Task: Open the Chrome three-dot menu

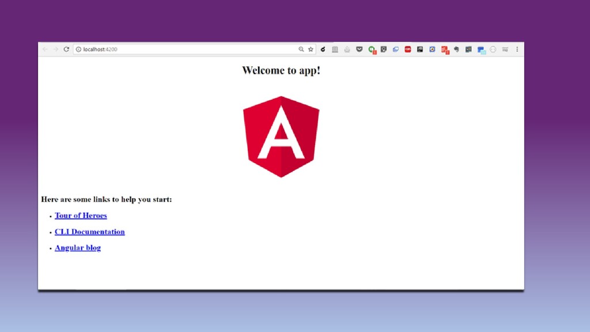Action: 517,50
